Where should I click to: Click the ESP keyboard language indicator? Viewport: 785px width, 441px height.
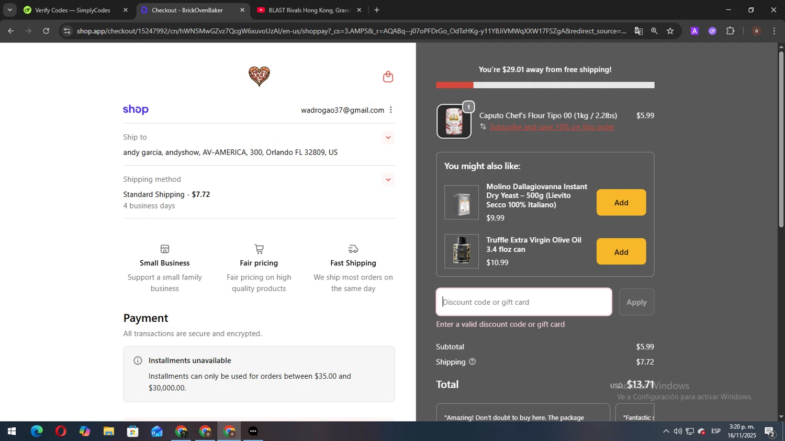pyautogui.click(x=716, y=431)
